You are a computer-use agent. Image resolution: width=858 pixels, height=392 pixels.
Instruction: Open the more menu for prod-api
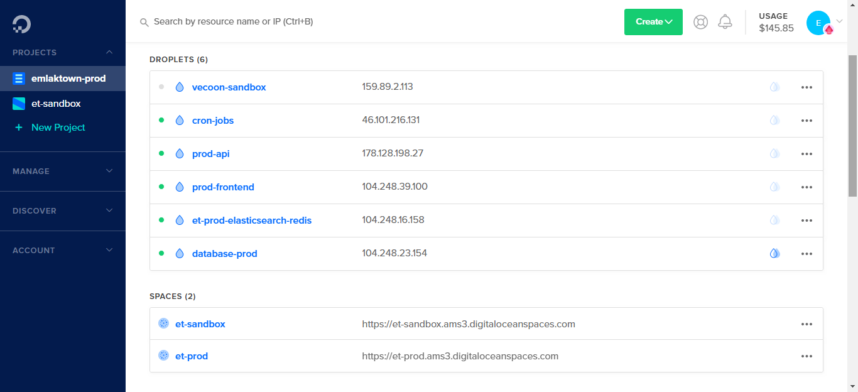click(x=807, y=154)
